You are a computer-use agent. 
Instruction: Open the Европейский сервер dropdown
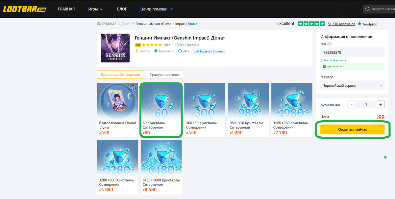[352, 86]
